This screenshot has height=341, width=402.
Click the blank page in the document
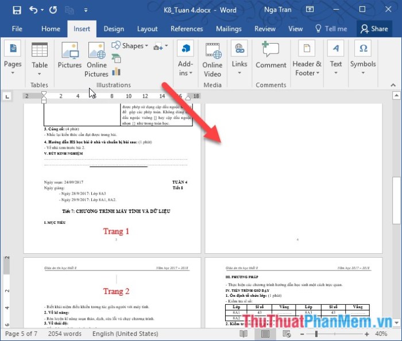coord(293,179)
